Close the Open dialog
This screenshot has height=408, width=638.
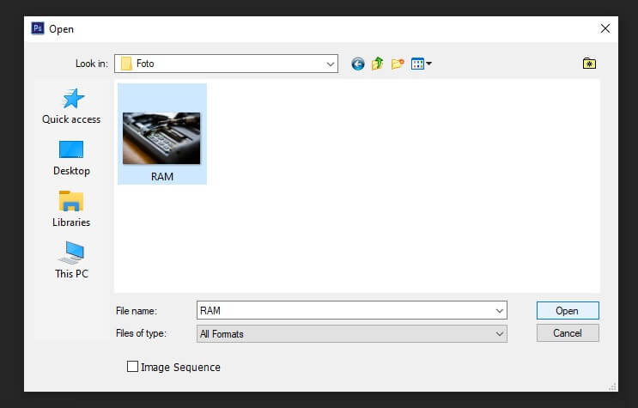click(605, 28)
